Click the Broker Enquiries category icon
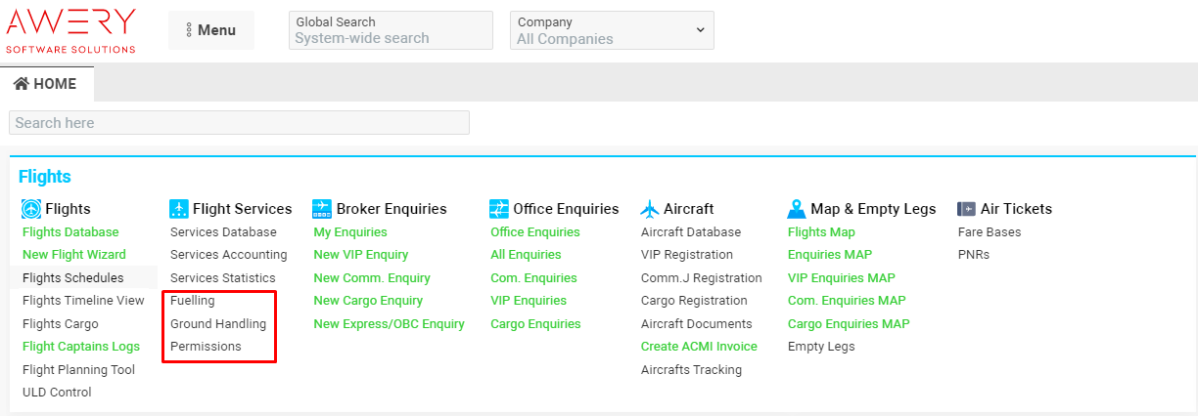Screen dimensions: 1198x416 [322, 209]
